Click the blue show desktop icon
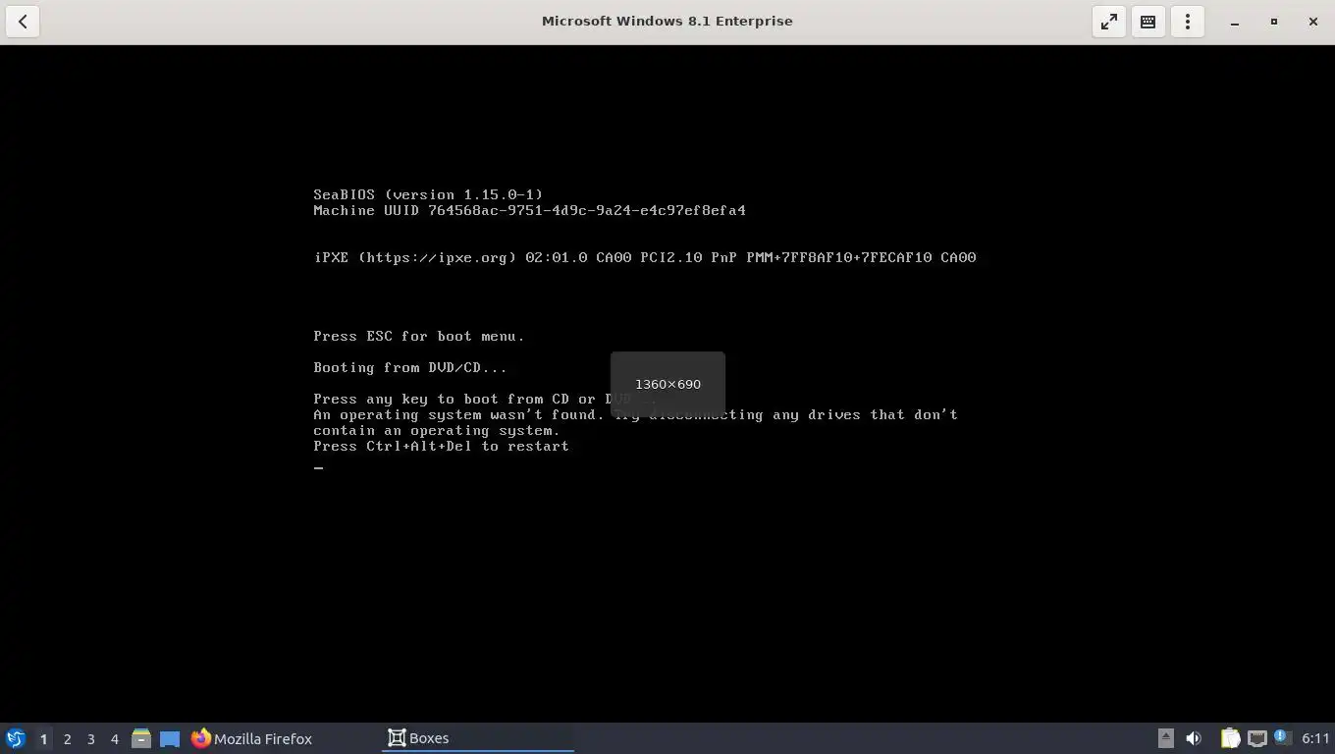 coord(170,738)
